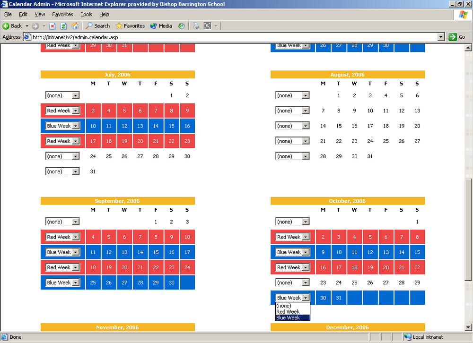This screenshot has height=343, width=473.
Task: Open the Favorites menu
Action: [62, 14]
